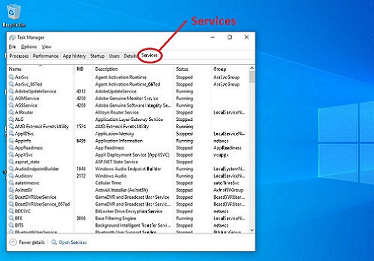374x261 pixels.
Task: Click the Task Manager title bar icon
Action: coord(12,37)
